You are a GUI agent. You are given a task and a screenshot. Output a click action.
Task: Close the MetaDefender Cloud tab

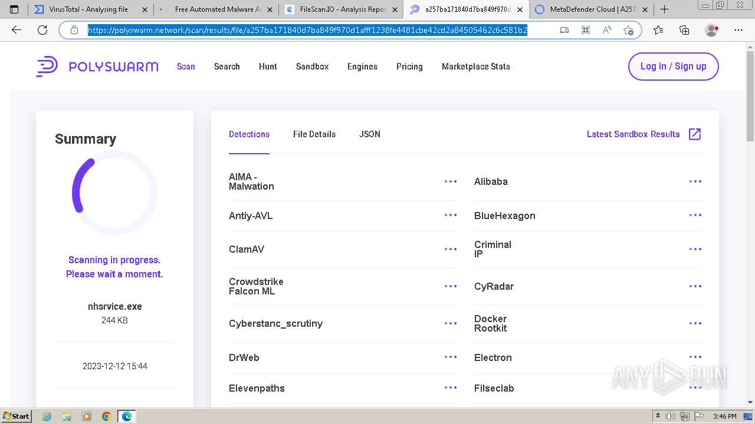[x=645, y=9]
